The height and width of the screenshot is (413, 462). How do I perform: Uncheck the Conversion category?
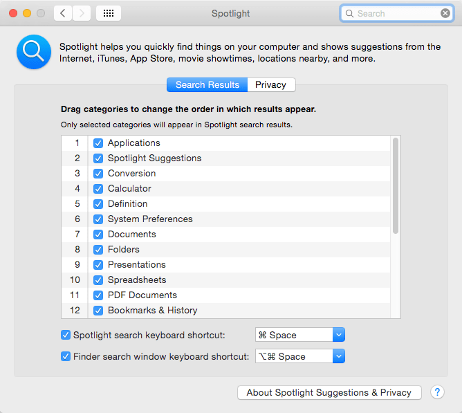pos(98,174)
